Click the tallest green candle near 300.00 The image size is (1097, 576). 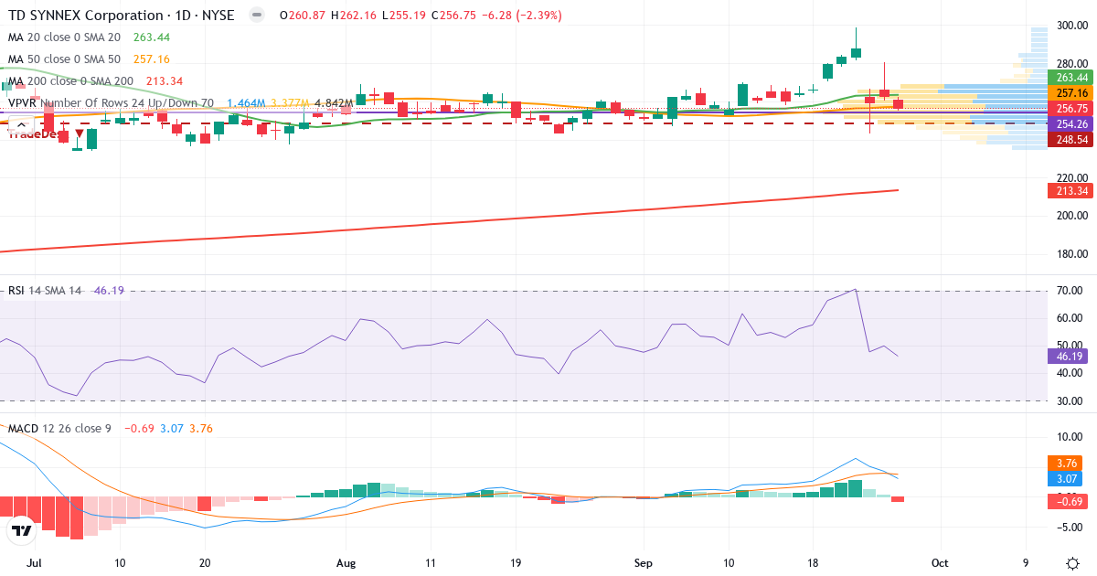856,53
